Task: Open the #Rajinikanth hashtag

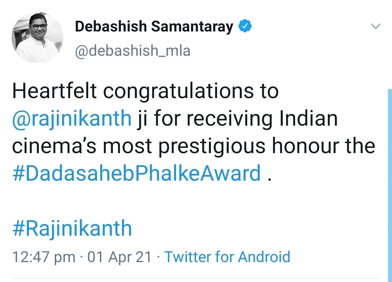Action: point(72,228)
